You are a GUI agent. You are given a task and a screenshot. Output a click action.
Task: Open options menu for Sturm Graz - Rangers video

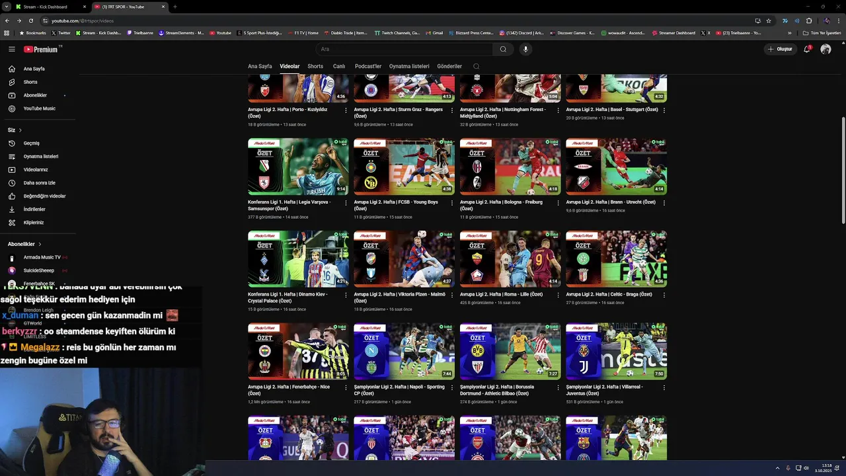[452, 110]
